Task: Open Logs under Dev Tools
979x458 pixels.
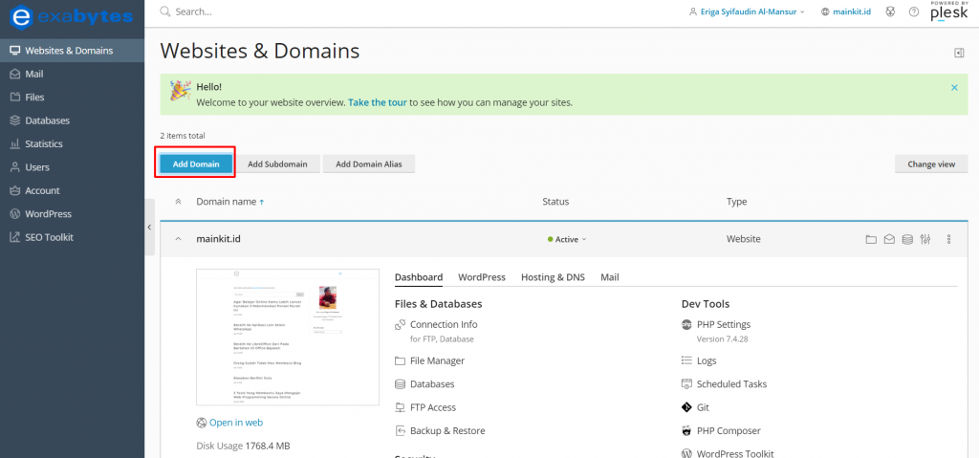Action: click(x=707, y=360)
